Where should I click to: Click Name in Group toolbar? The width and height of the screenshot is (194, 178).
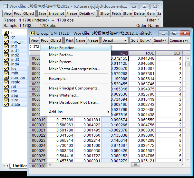[80, 40]
